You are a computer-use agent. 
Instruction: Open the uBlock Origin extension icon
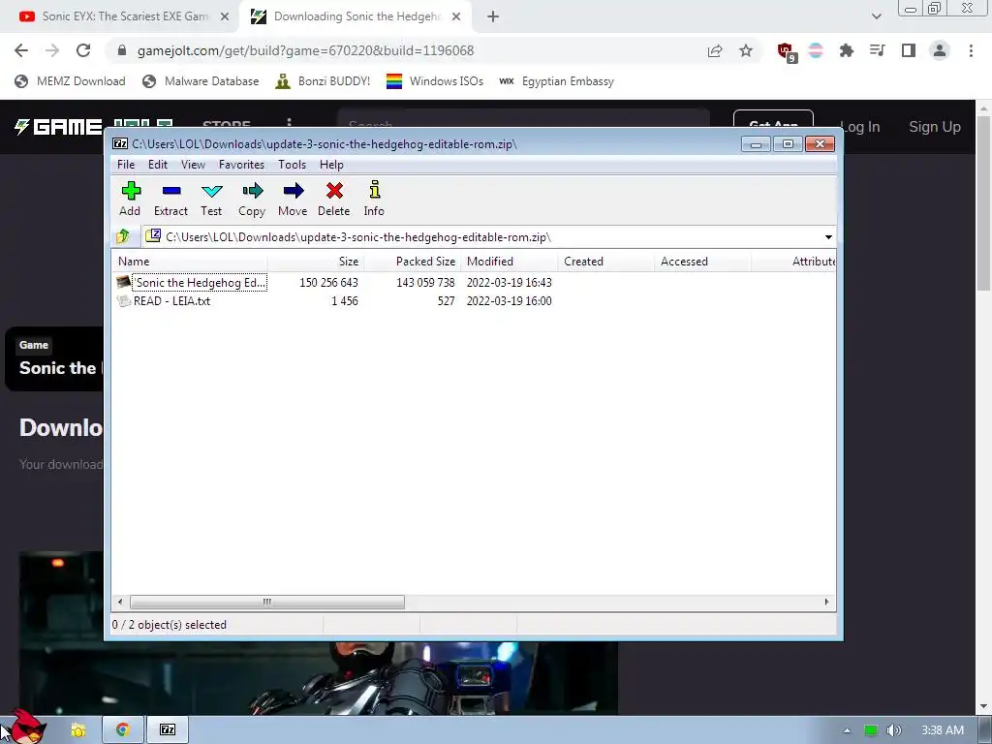tap(787, 52)
